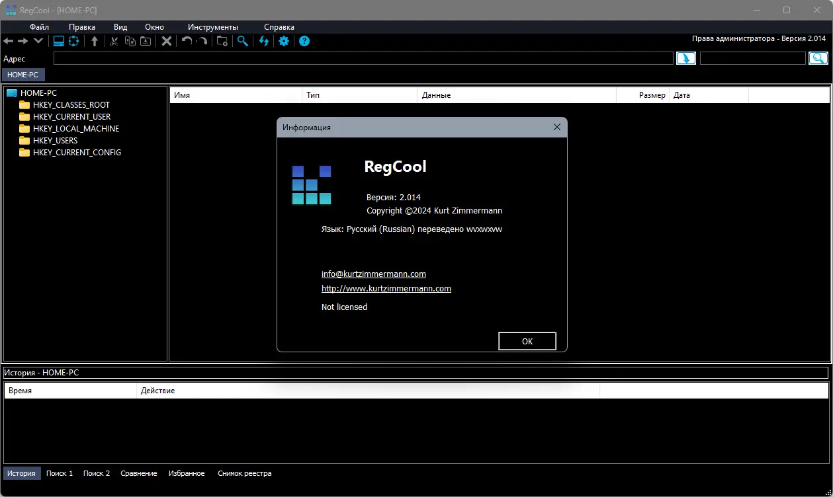
Task: Go up one level with up arrow
Action: click(95, 41)
